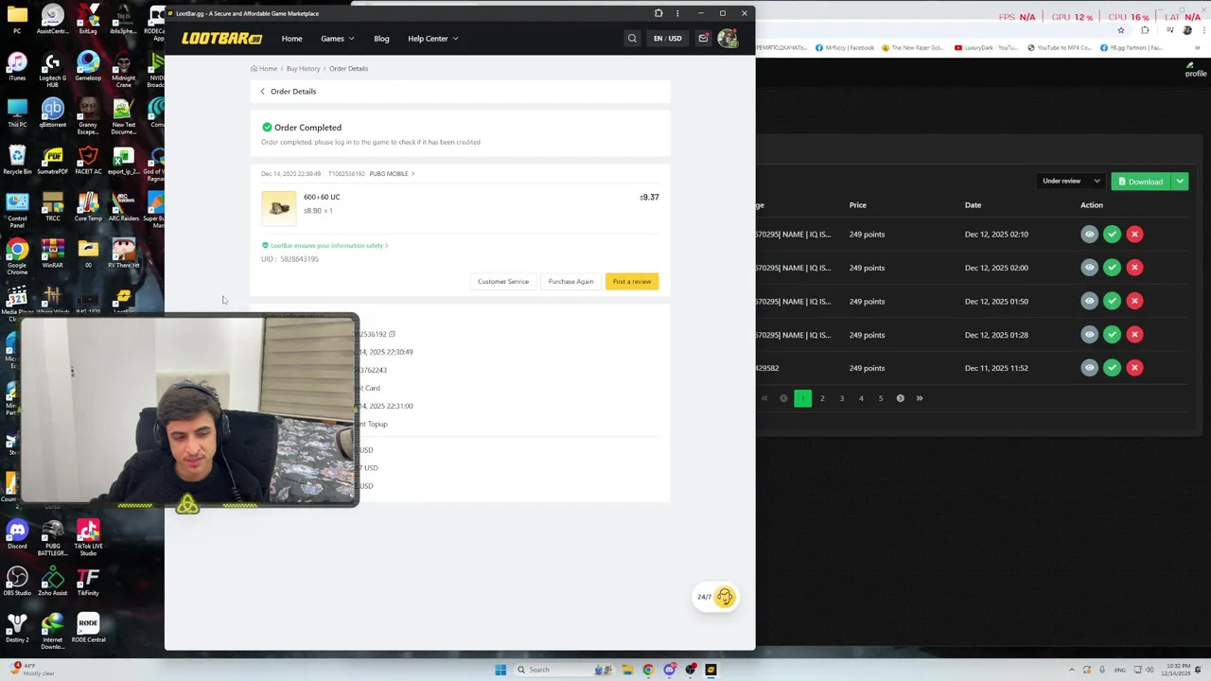Open the 24/7 support chat bubble
1211x681 pixels.
point(715,597)
